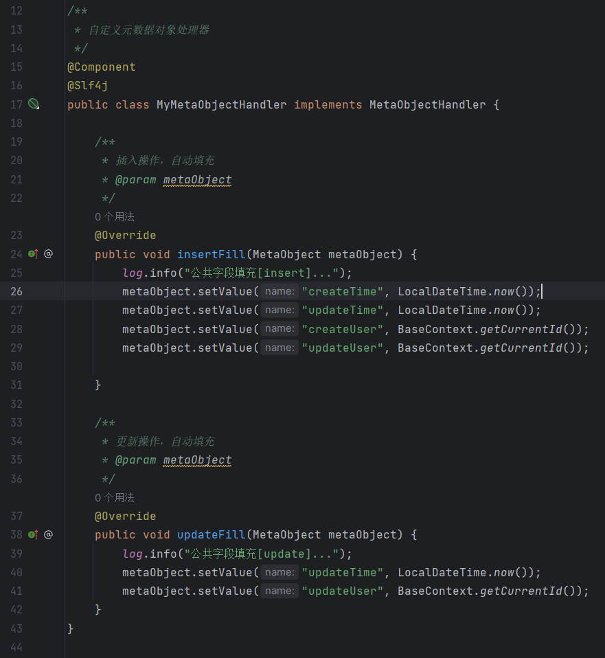Click the class name MyMetaObjectHandler
Screen dimensions: 605x658
222,104
